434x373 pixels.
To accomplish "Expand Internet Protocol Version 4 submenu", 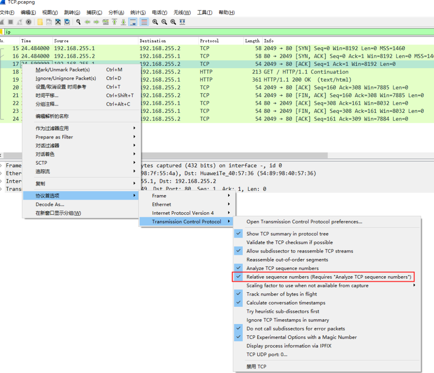I will (x=187, y=213).
